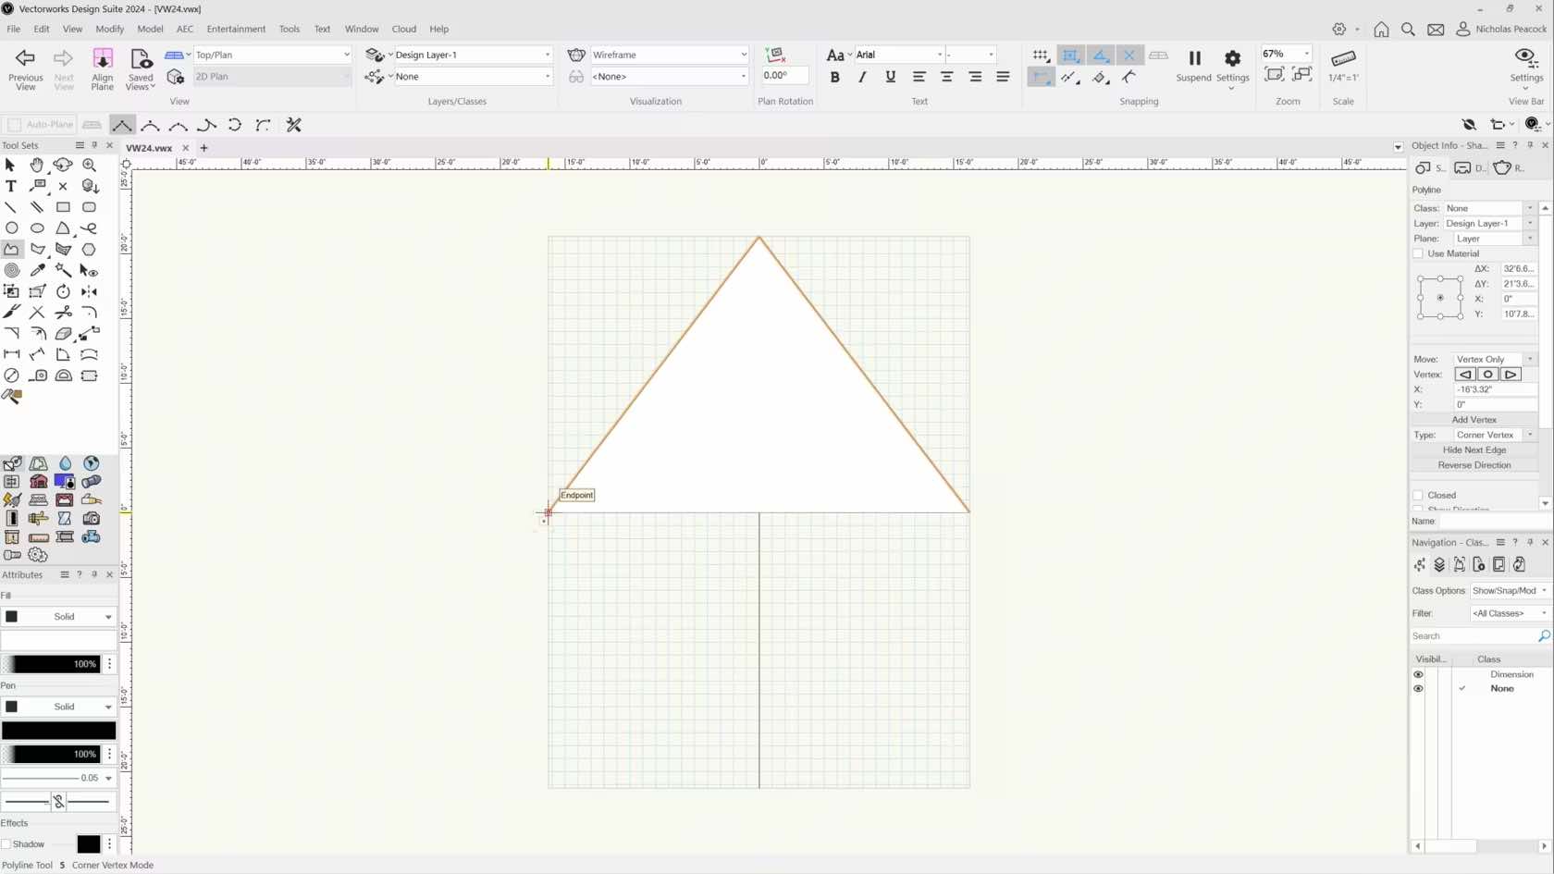Enable the Shadow effect checkbox

point(6,844)
